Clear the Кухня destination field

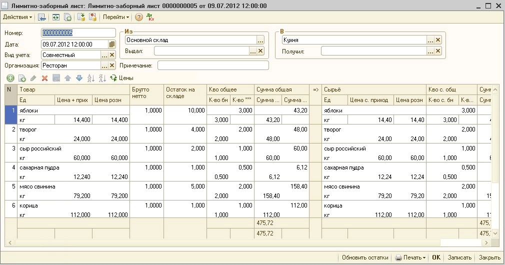[438, 40]
